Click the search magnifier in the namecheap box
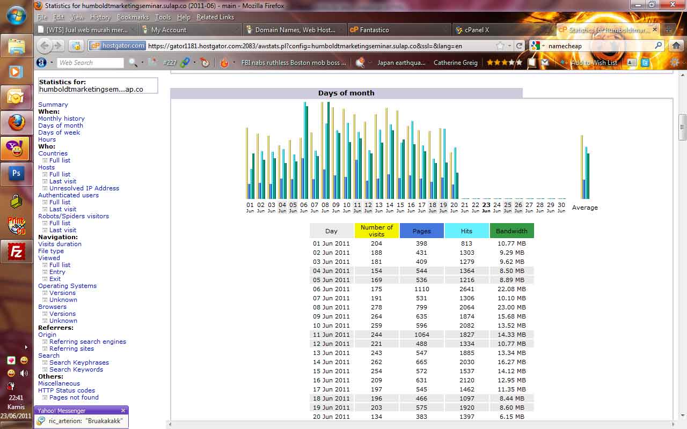The image size is (687, 429). pos(659,46)
